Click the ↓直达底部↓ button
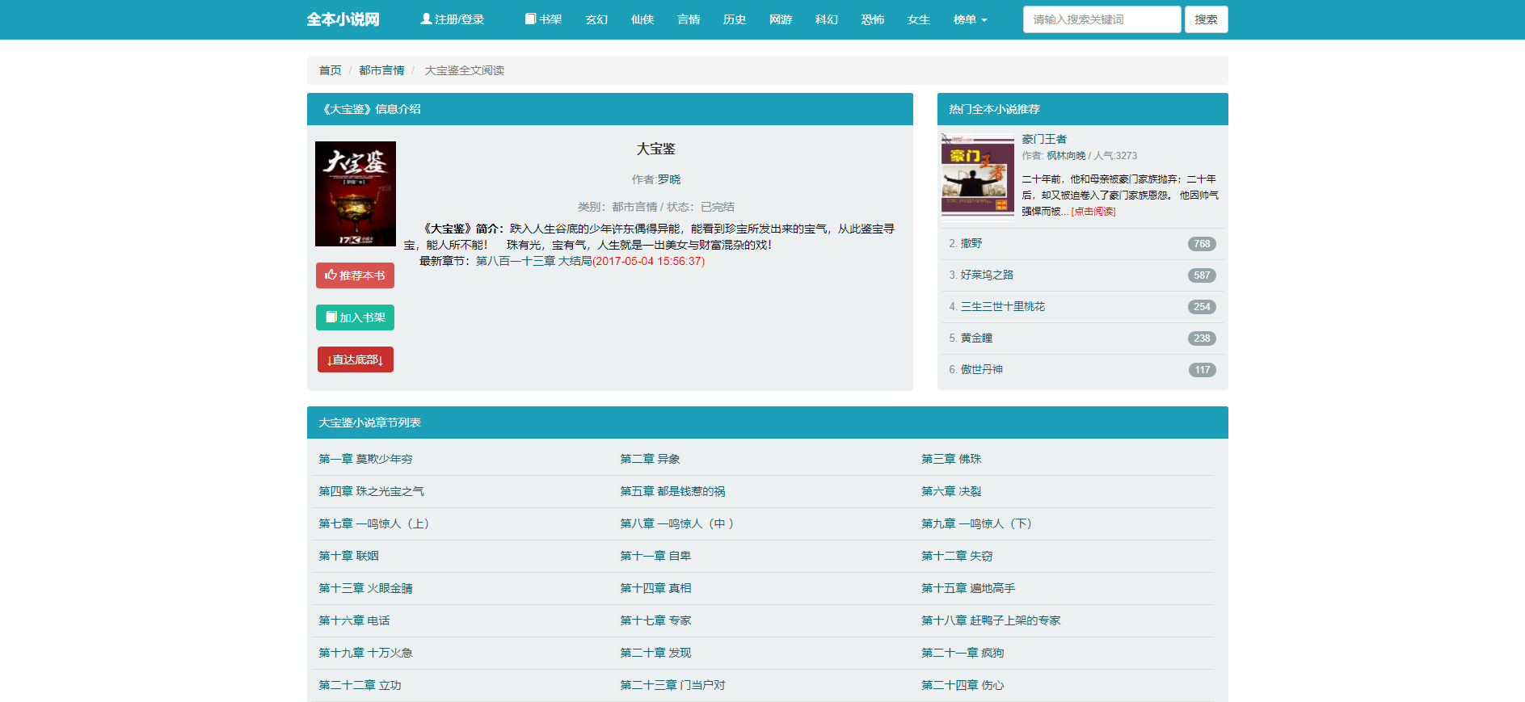Screen dimensions: 1525x702 pos(356,359)
